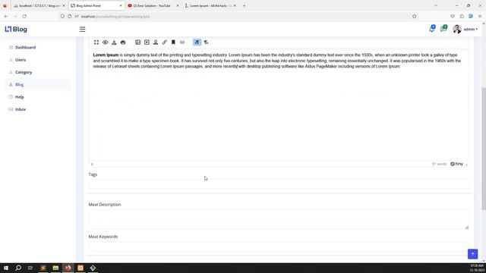Open a new browser tab
This screenshot has width=486, height=273.
pos(244,5)
